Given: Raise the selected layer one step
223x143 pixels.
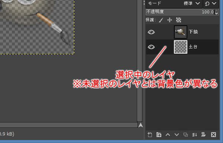Looking at the screenshot, I should 168,134.
